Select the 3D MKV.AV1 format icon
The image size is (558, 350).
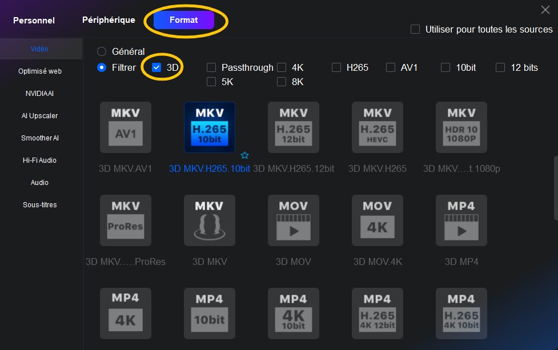(x=126, y=127)
